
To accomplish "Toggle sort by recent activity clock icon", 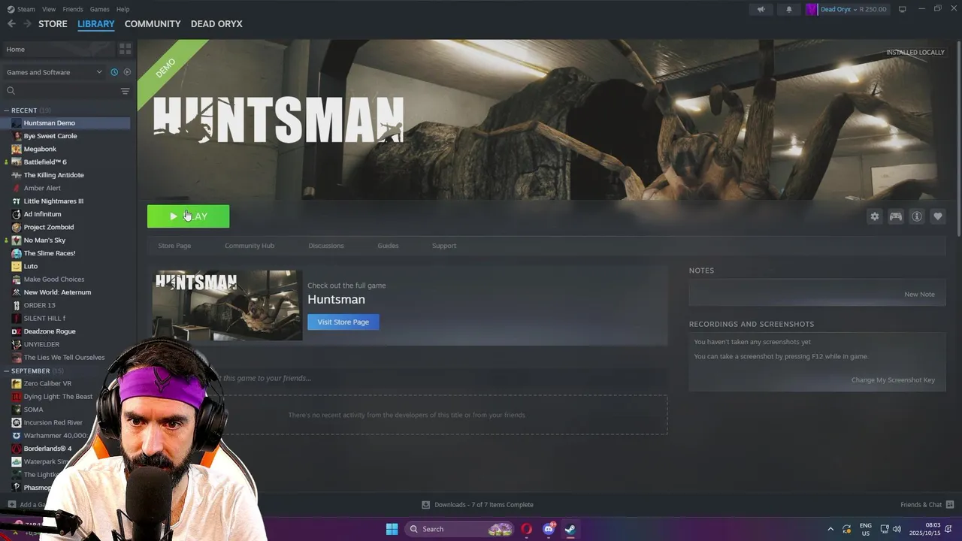I will point(114,72).
